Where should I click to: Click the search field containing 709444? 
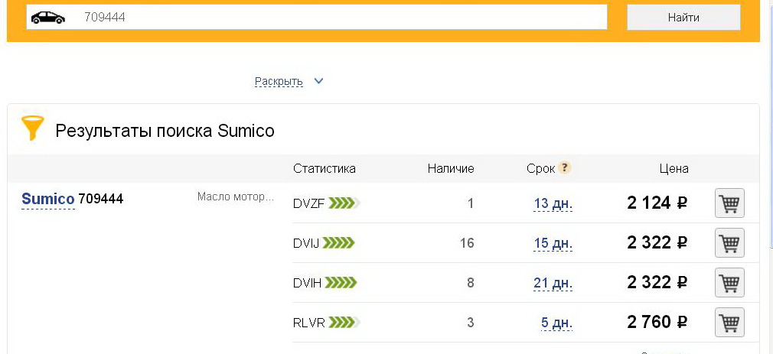tap(317, 18)
